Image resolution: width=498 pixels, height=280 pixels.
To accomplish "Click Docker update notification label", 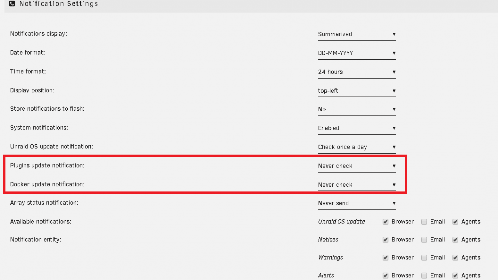I will 47,184.
